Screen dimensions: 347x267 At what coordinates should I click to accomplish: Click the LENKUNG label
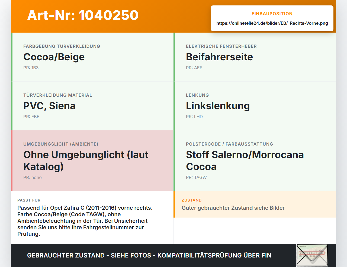(197, 95)
